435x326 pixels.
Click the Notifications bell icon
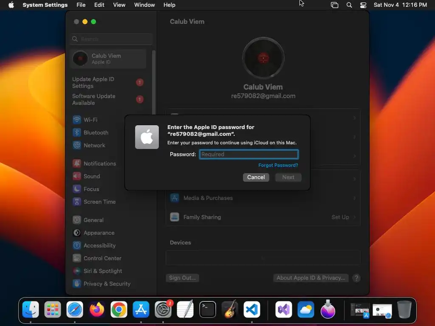tap(77, 163)
